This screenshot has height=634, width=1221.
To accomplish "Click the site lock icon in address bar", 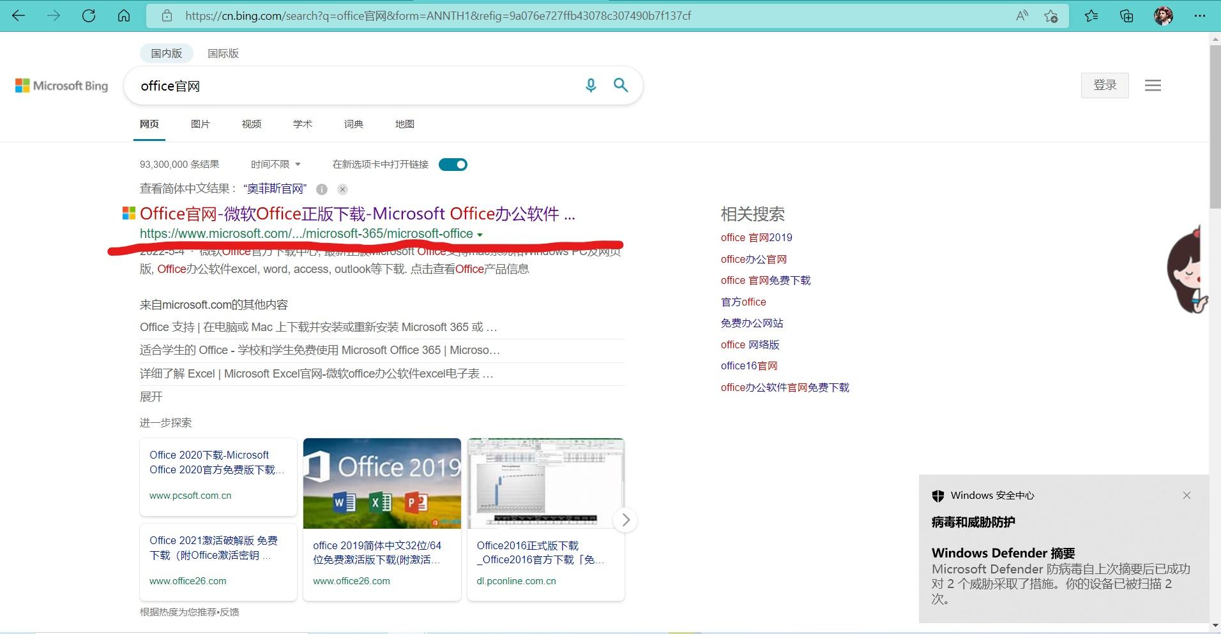I will point(167,16).
